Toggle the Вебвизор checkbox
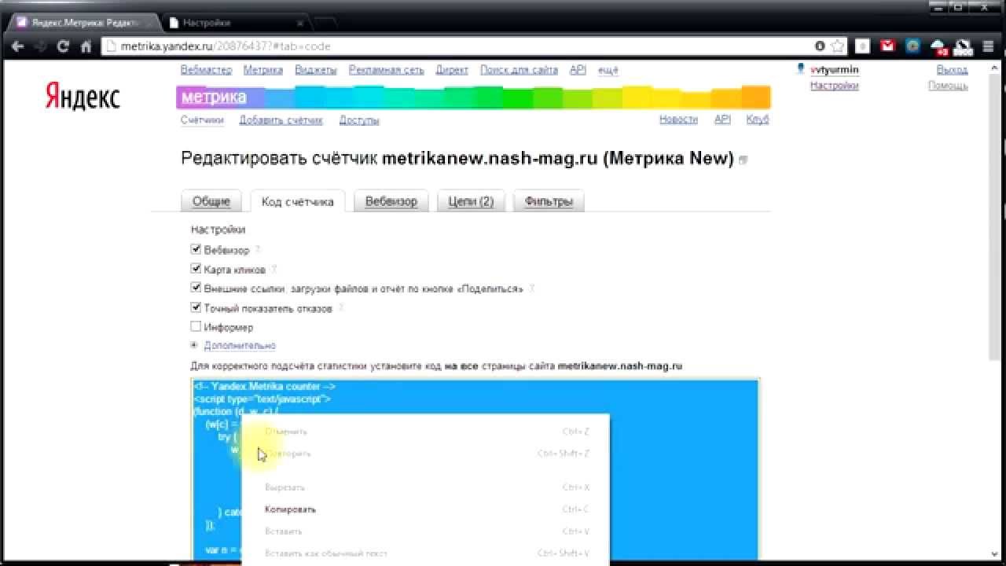 click(x=196, y=249)
